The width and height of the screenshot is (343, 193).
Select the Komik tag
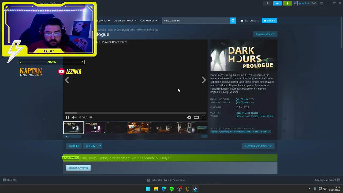(x=256, y=132)
